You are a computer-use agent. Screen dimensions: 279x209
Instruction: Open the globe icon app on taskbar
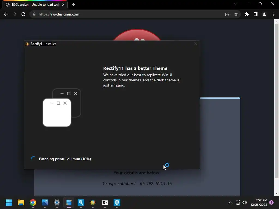[x=93, y=202]
